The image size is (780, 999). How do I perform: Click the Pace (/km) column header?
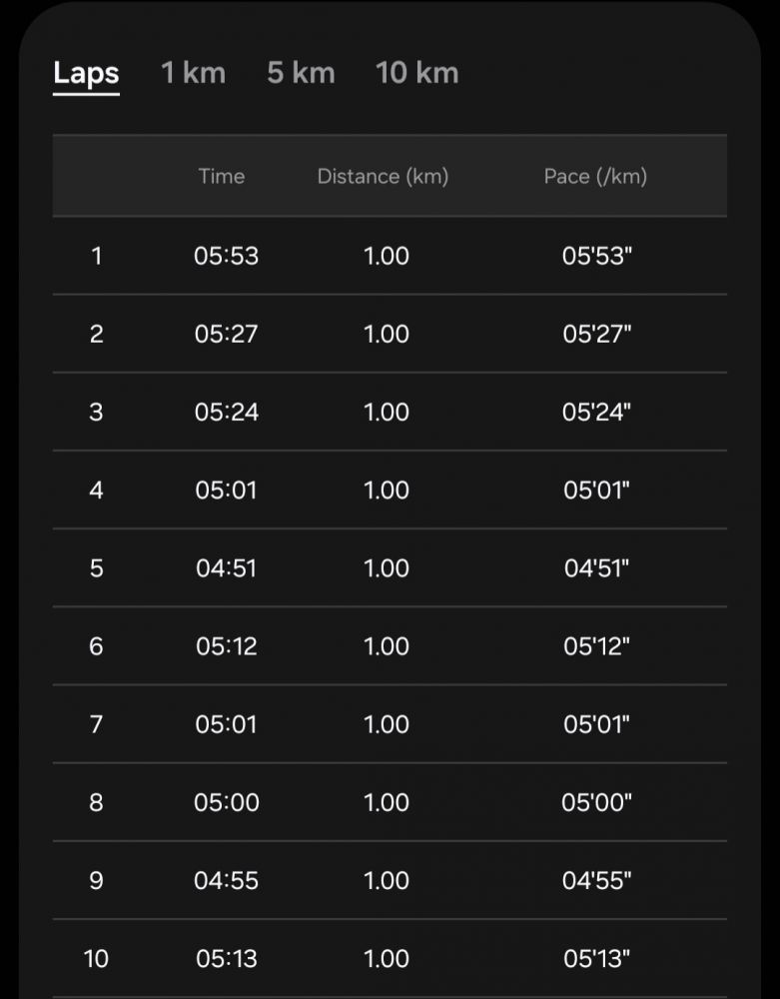coord(595,176)
